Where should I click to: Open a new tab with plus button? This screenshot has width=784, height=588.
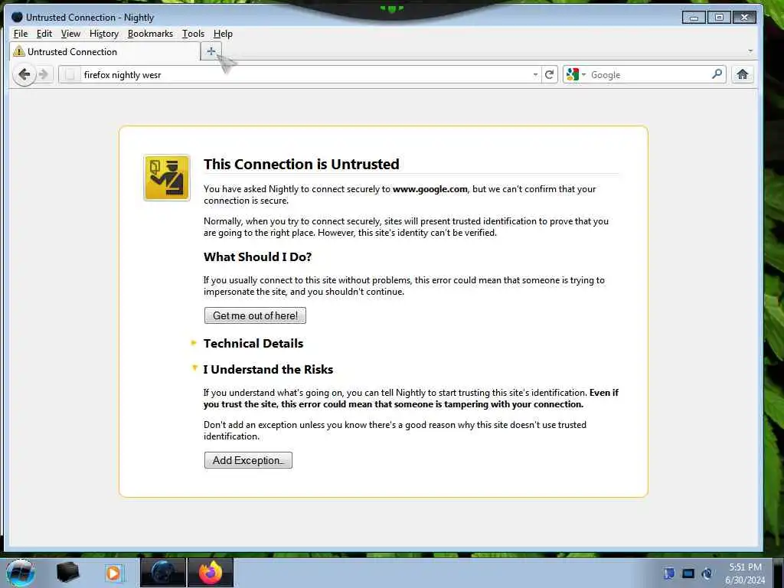pos(211,51)
